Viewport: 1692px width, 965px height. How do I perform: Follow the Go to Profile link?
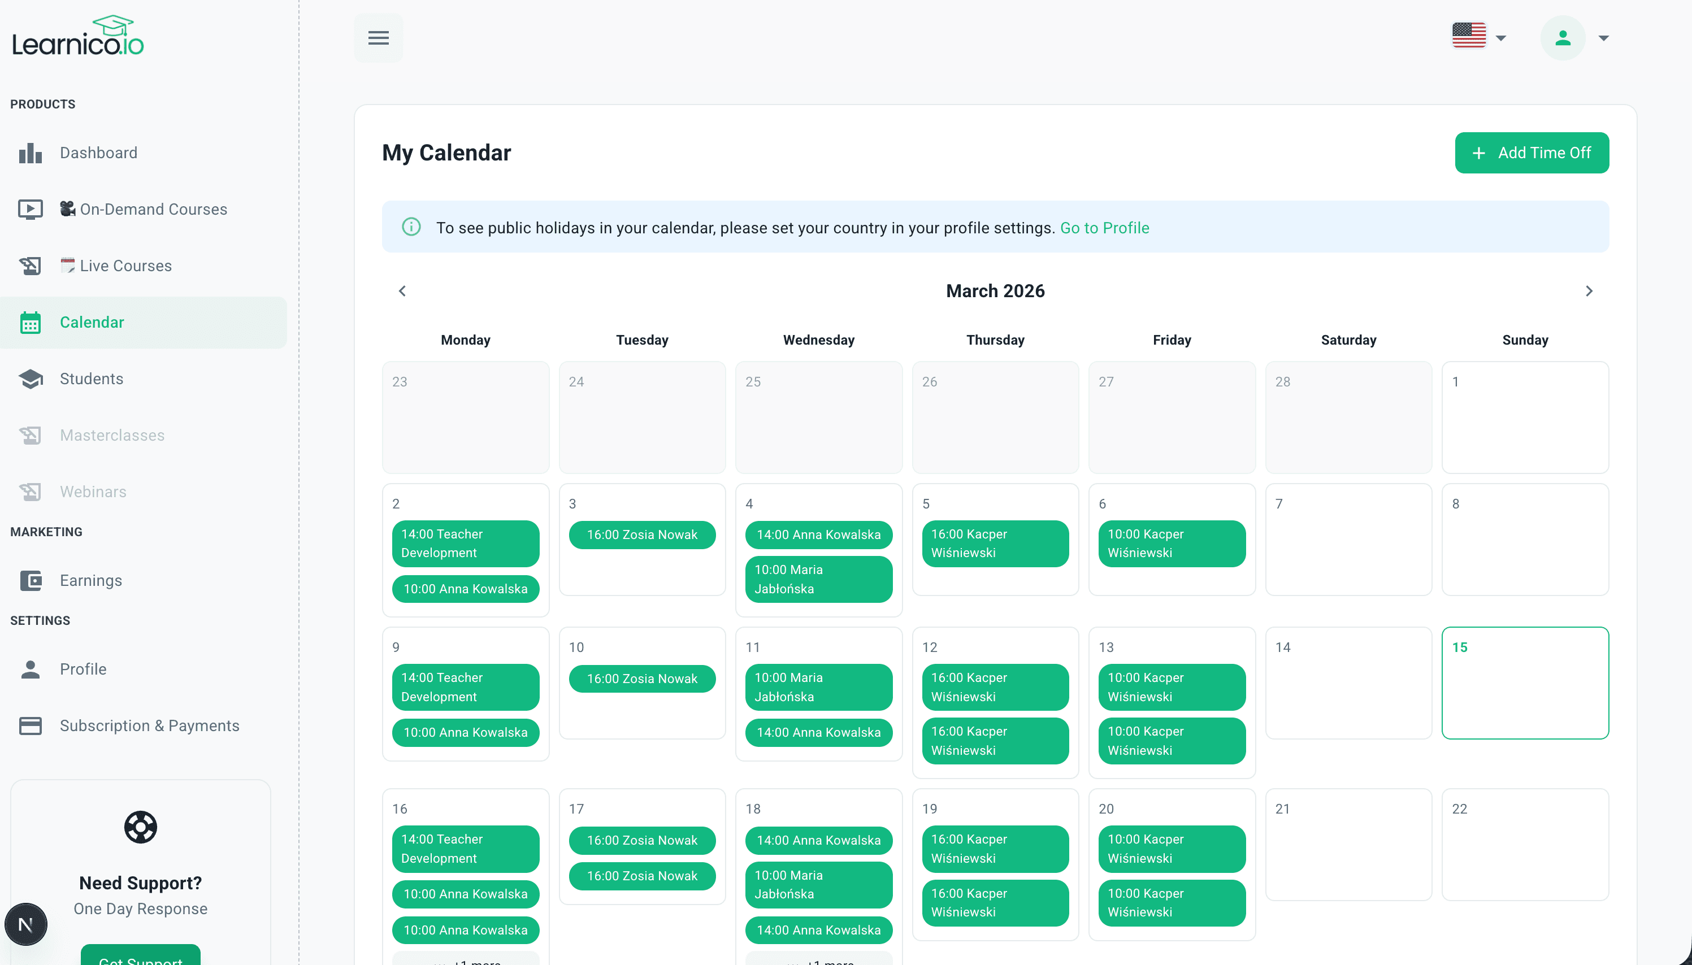click(1104, 228)
